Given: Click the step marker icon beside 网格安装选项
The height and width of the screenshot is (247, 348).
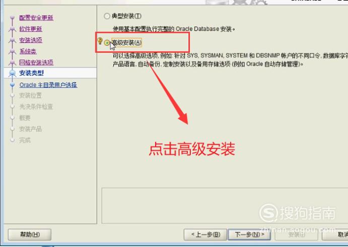Looking at the screenshot, I should [x=12, y=63].
